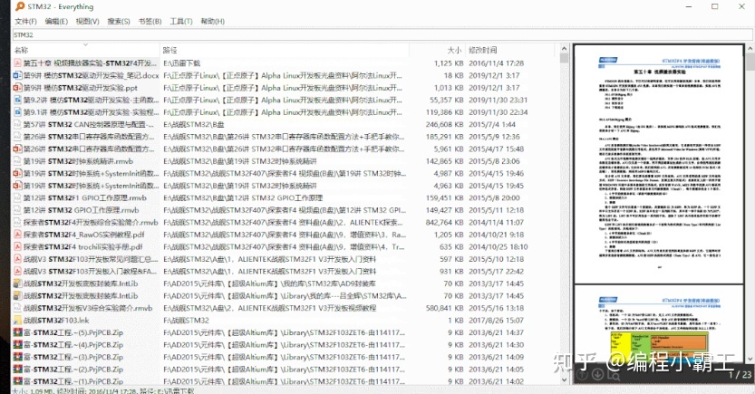Viewport: 755px width, 394px height.
Task: Click the path F:\迅雷下载 in first row
Action: tap(182, 63)
